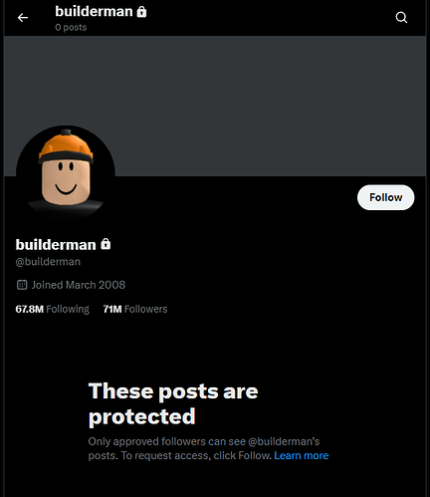Click the builderman title in the header
Image resolution: width=430 pixels, height=497 pixels.
(x=94, y=12)
